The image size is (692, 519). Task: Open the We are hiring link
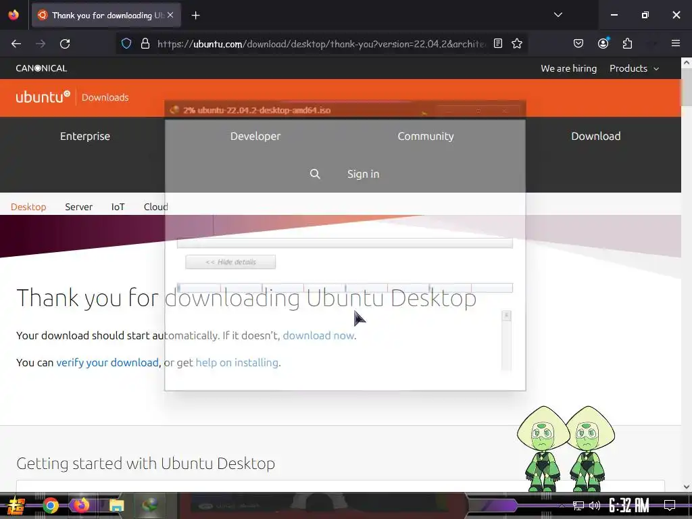click(x=568, y=68)
